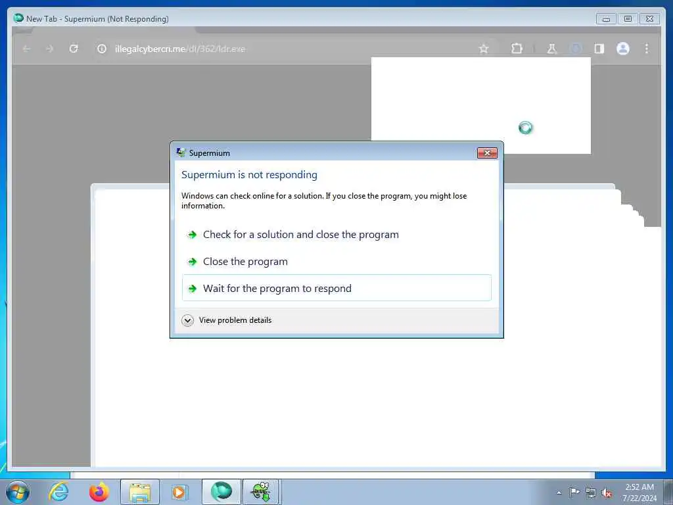Switch to Supermium taskbar button

221,492
